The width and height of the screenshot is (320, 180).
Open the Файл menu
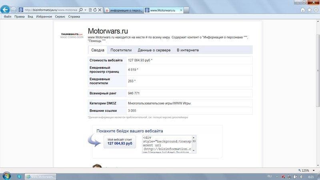pyautogui.click(x=8, y=16)
